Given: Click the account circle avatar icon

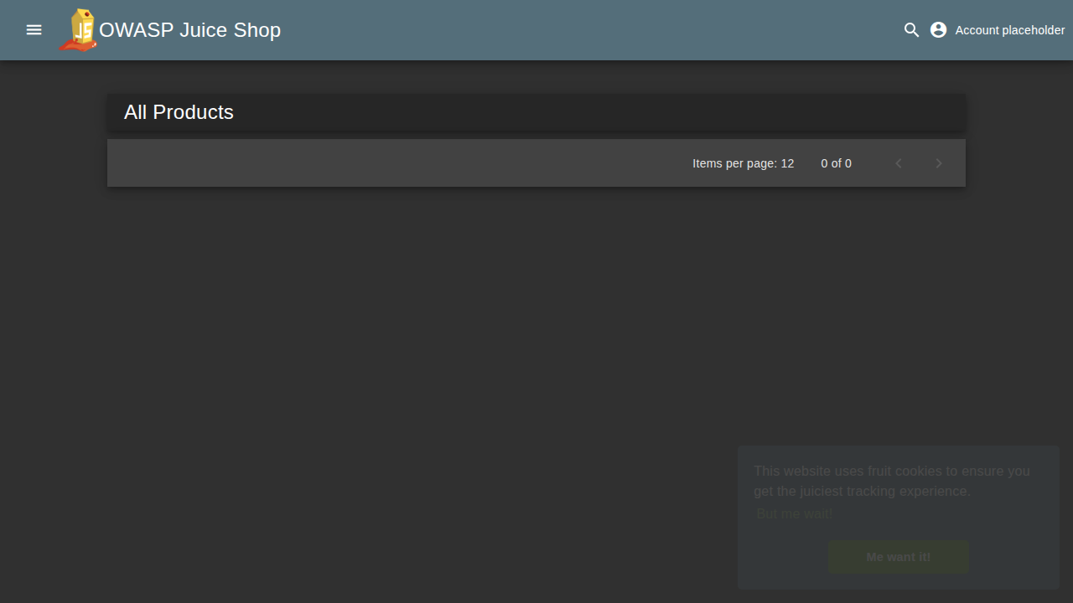Looking at the screenshot, I should (938, 30).
